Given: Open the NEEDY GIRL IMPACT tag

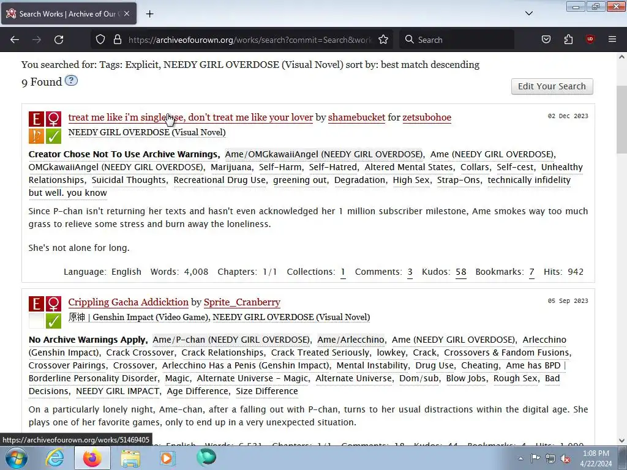Looking at the screenshot, I should click(x=118, y=391).
